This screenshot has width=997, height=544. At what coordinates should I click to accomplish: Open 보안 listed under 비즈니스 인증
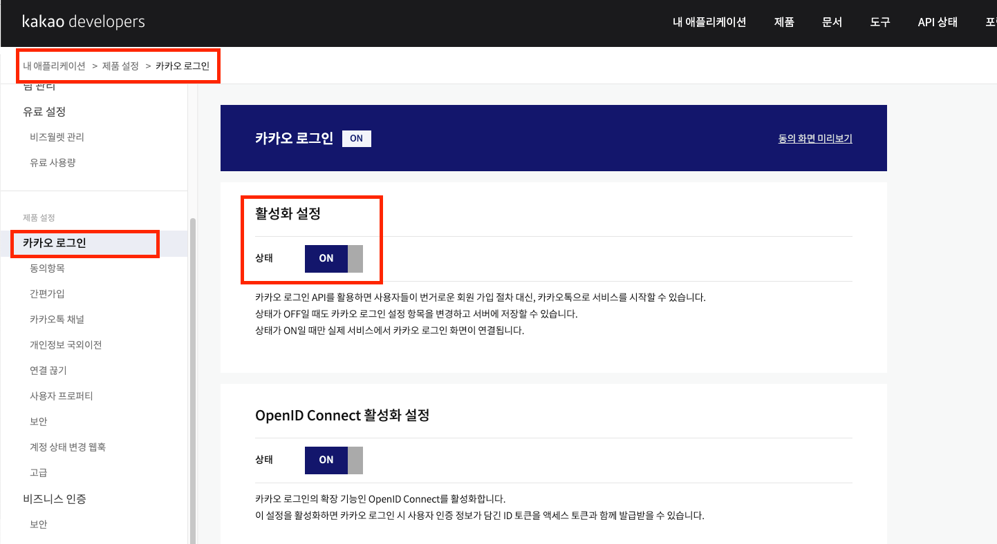(x=39, y=525)
